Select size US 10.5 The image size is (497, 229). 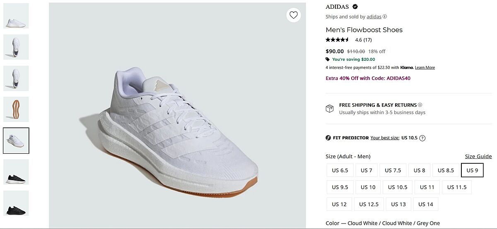[398, 187]
